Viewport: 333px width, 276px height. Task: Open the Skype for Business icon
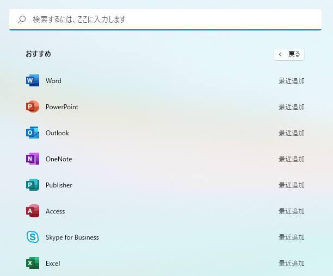pos(33,237)
